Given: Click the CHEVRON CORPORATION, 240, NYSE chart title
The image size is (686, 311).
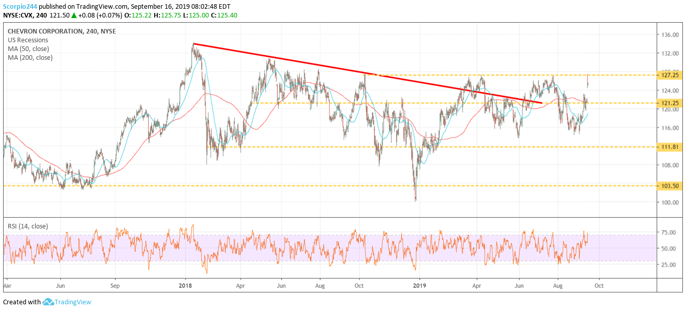Looking at the screenshot, I should (x=61, y=31).
